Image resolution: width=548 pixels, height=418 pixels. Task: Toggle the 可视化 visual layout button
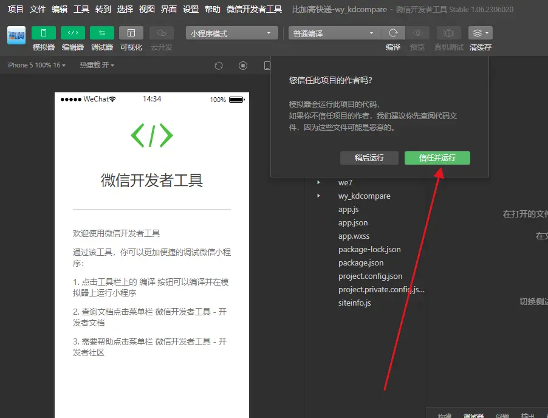(131, 33)
